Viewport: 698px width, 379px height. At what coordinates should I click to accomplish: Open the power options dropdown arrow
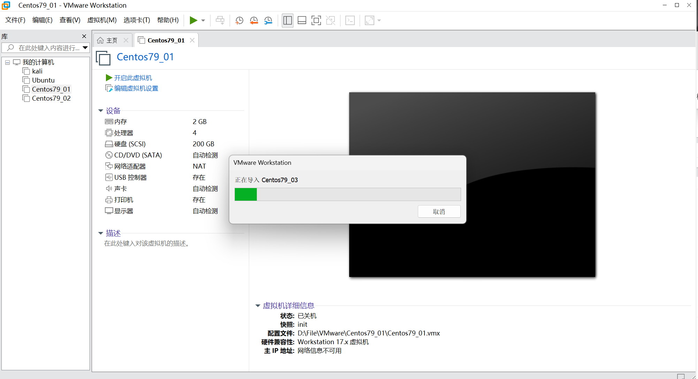[203, 21]
